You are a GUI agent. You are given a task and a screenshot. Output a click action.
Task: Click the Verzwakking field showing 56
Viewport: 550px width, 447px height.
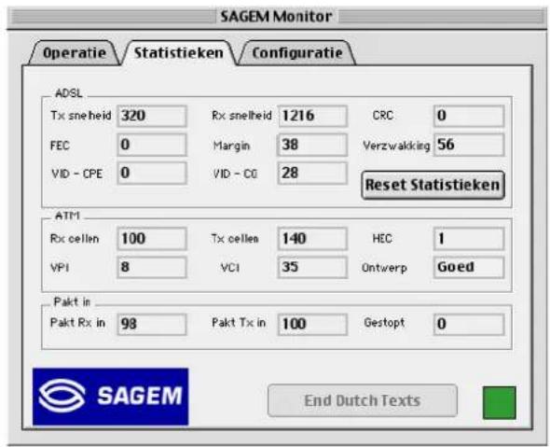tap(469, 145)
